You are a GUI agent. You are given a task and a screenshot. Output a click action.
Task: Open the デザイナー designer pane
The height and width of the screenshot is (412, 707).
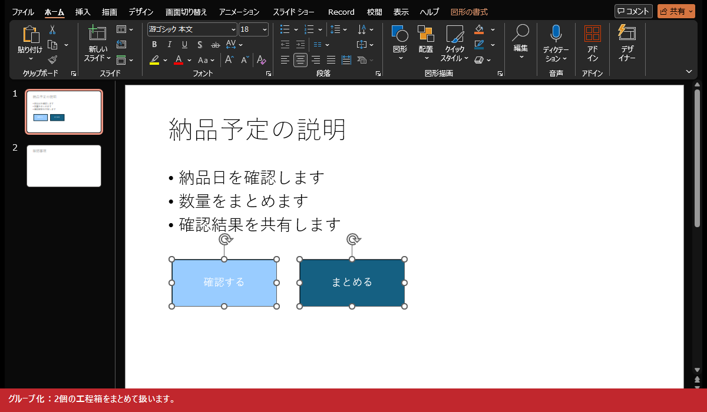[x=626, y=33]
